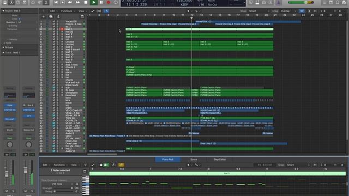Toggle the Inspector icon in control bar
Image resolution: width=349 pixels, height=196 pixels.
[11, 2]
